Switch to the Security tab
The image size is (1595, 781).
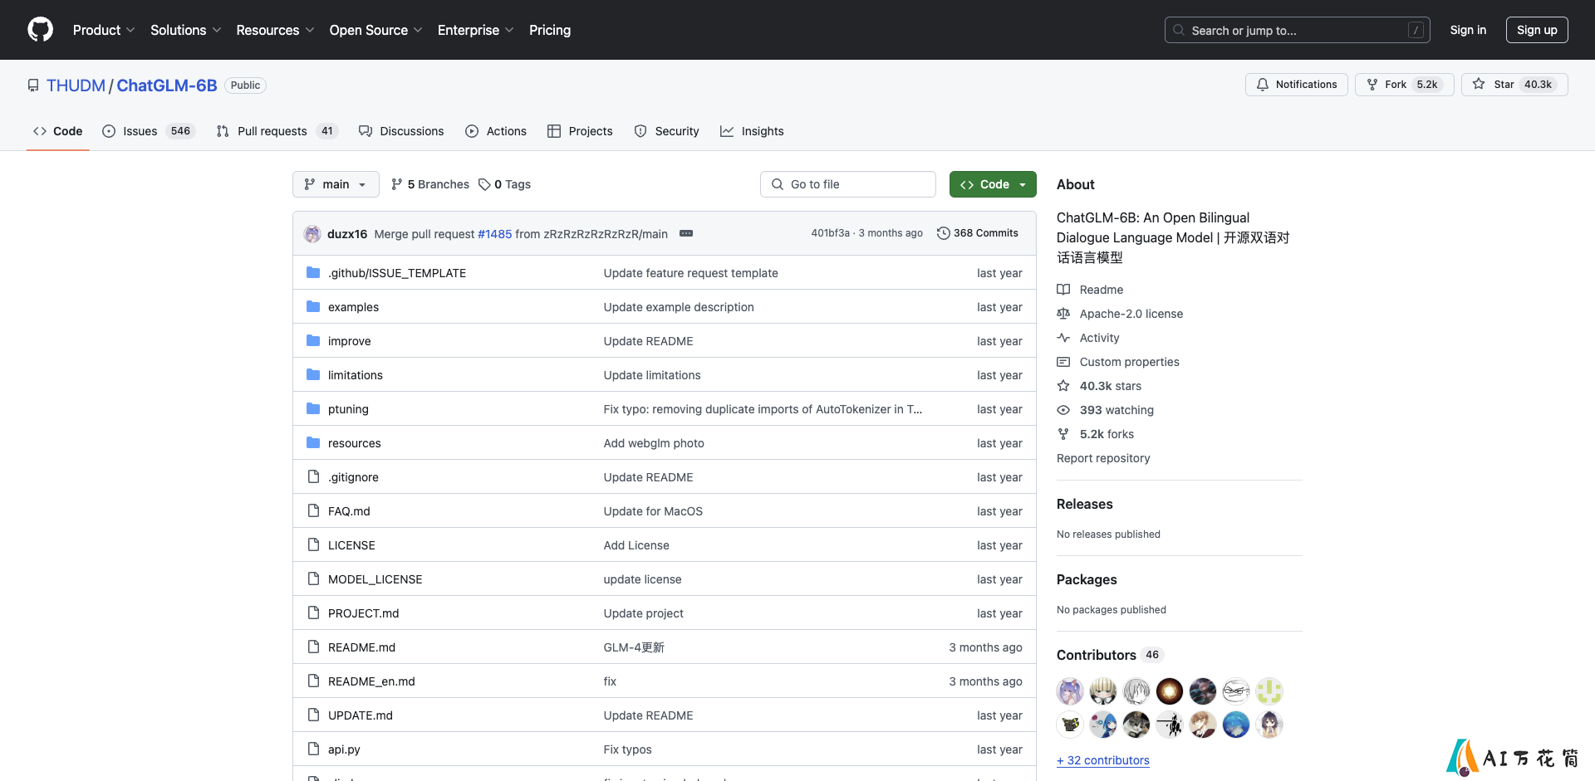pos(666,131)
